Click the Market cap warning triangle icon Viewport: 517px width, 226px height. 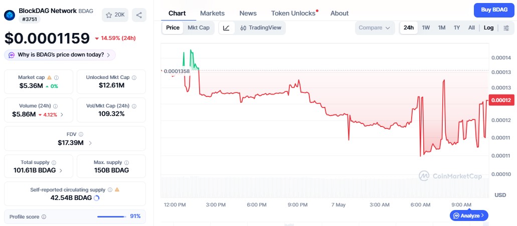(49, 77)
